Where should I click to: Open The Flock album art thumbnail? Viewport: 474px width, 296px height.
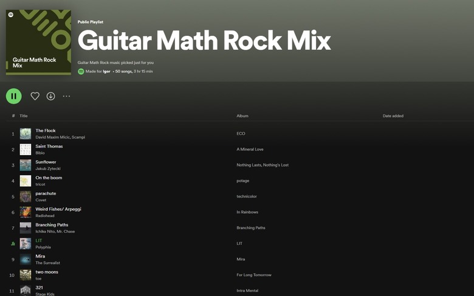coord(25,134)
